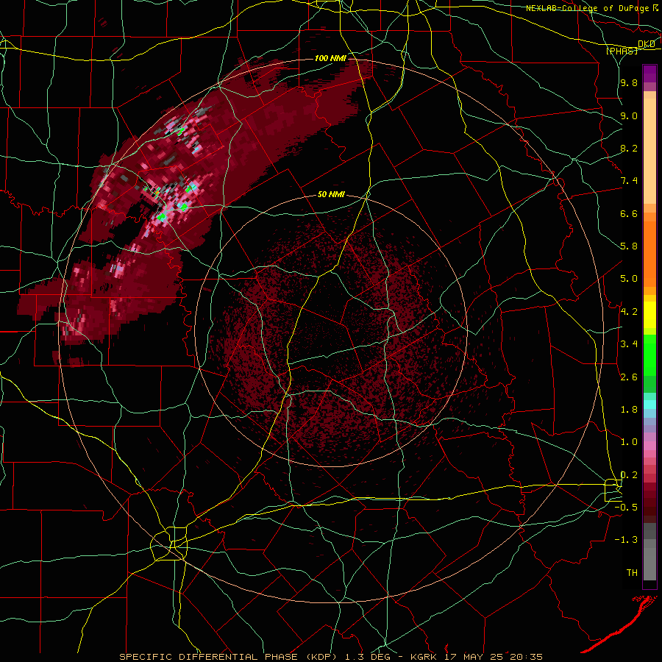The image size is (662, 662).
Task: Click the 1.8 value on color scale
Action: tap(629, 410)
